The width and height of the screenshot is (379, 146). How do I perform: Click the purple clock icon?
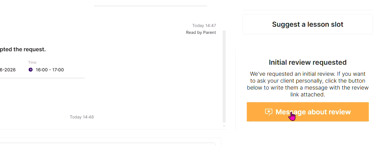pyautogui.click(x=31, y=70)
